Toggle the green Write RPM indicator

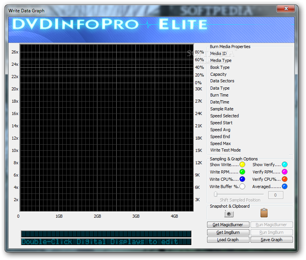(x=242, y=172)
